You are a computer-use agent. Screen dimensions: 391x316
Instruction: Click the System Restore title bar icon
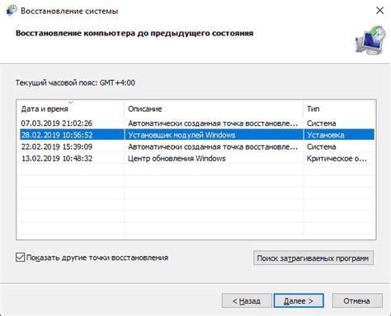click(12, 11)
